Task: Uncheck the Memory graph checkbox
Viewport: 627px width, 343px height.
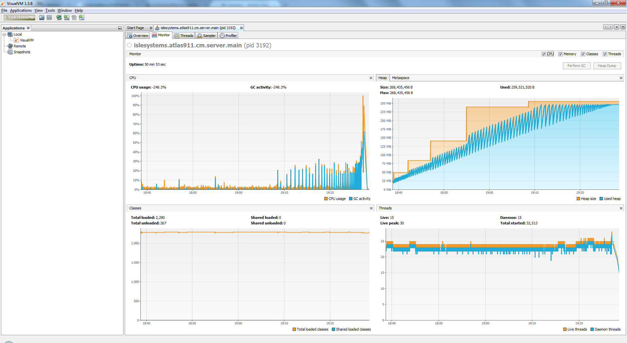Action: pyautogui.click(x=560, y=54)
